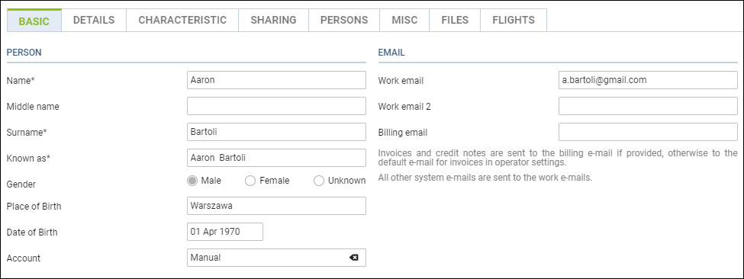The image size is (744, 279).
Task: Select the EMAIL section heading
Action: [391, 53]
